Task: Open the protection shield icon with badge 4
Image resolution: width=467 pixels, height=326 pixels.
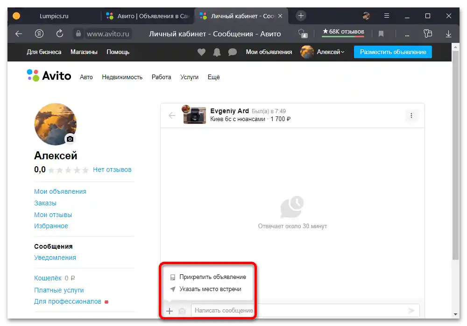Action: (x=303, y=34)
